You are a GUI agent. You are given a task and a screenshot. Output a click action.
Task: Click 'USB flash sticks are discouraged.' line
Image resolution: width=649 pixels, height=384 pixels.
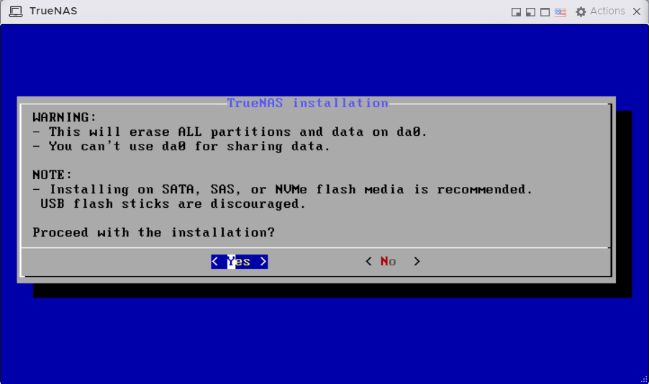[173, 204]
